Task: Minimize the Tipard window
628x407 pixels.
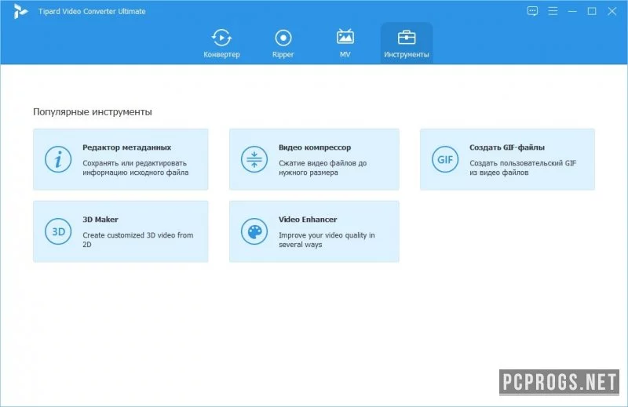Action: 572,11
